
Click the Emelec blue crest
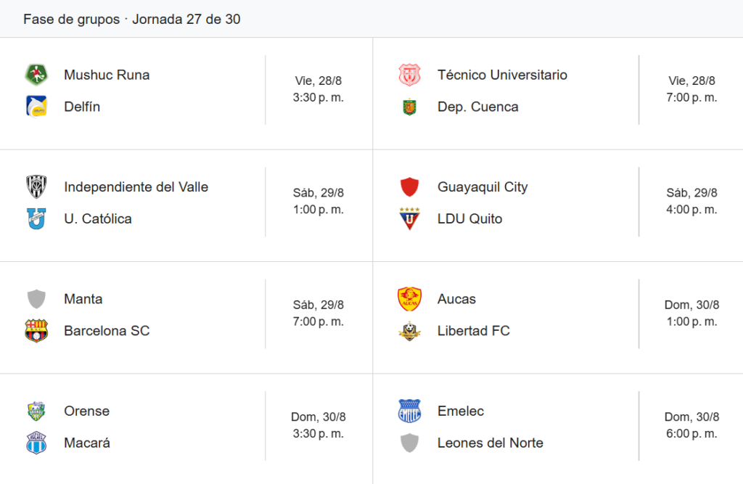click(x=409, y=411)
